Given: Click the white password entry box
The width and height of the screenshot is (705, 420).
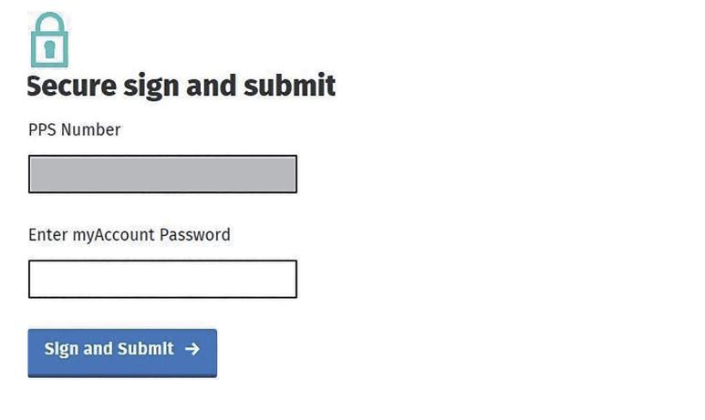Looking at the screenshot, I should click(162, 279).
